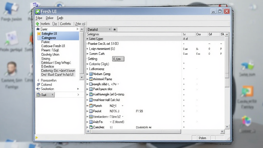Screen dimensions: 263x148
Task: Click the icon next to "Porsenttin"
Action: pyautogui.click(x=38, y=80)
